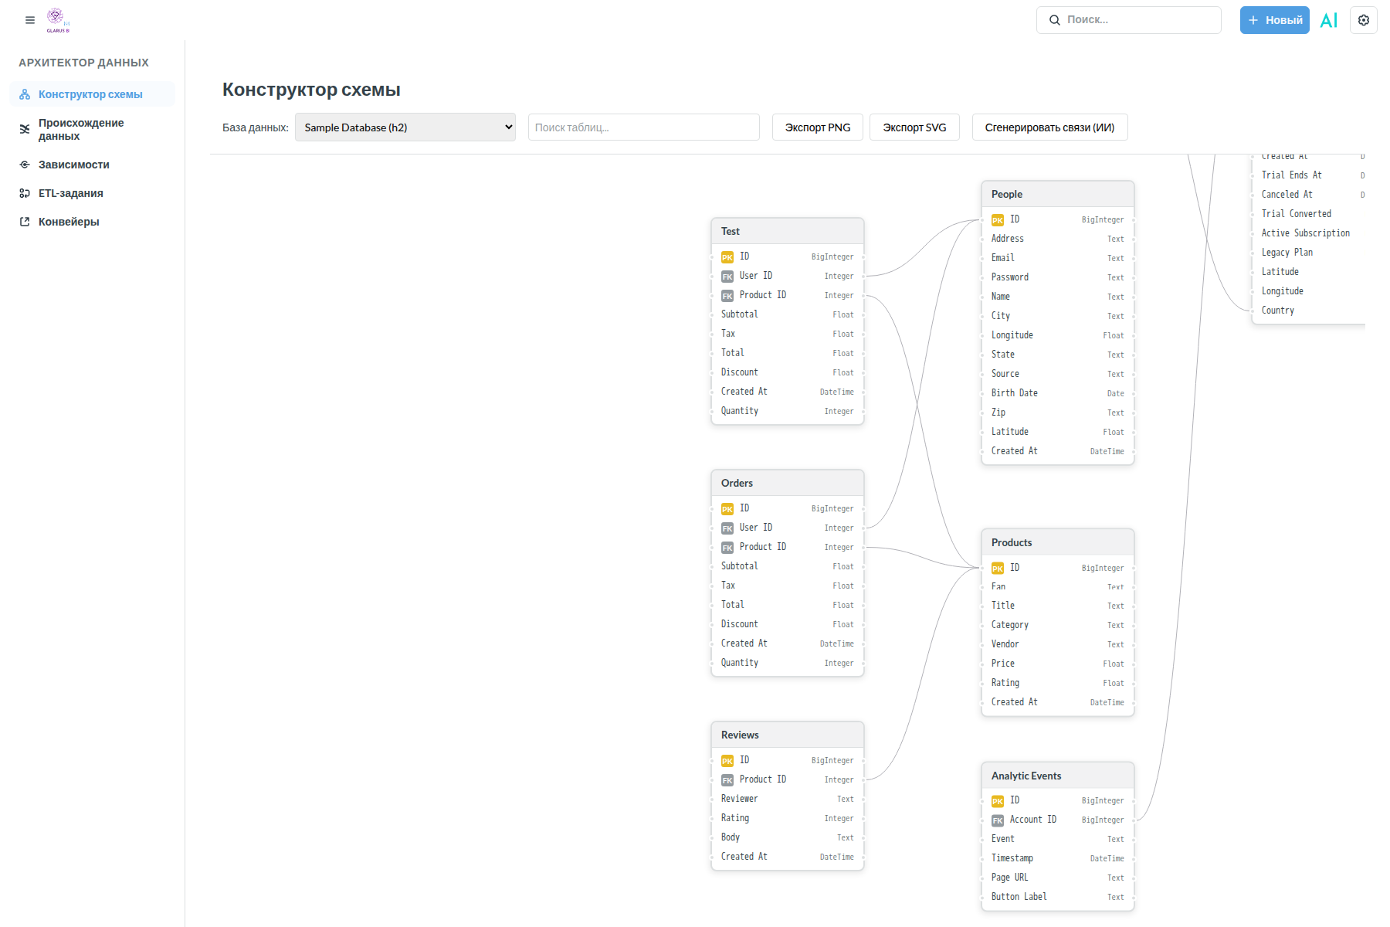The width and height of the screenshot is (1390, 927).
Task: Click the FK badge for Test User ID
Action: (727, 277)
